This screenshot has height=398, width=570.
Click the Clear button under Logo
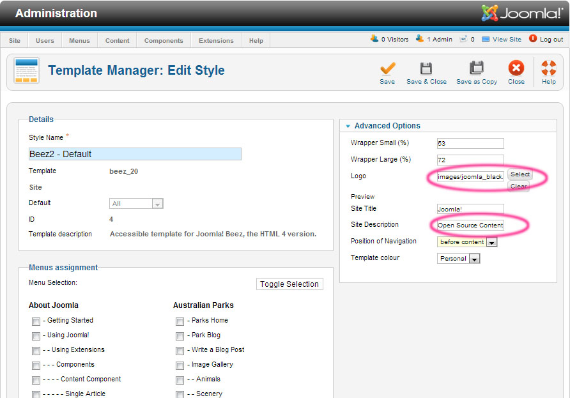518,187
